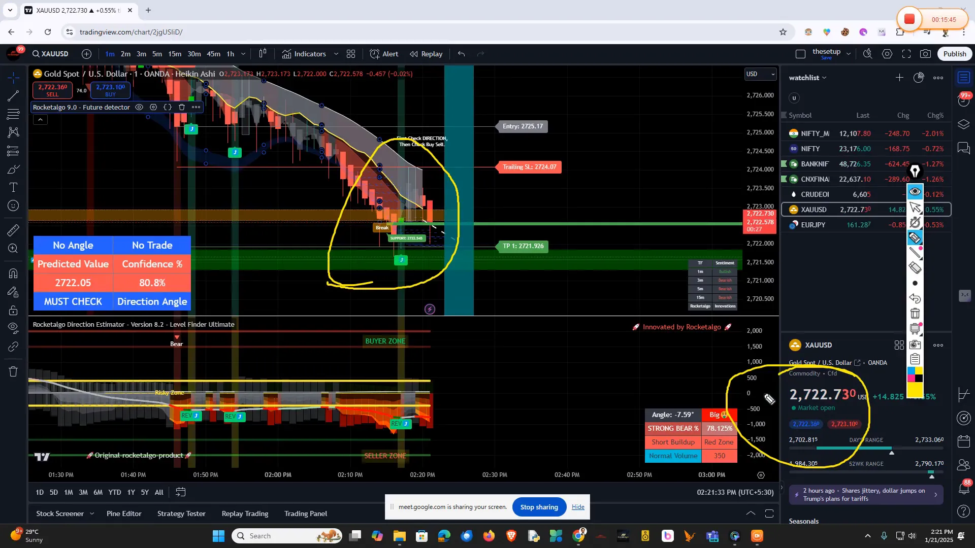Delete the Rocketalgo 9.0 indicator
Image resolution: width=975 pixels, height=548 pixels.
click(x=182, y=107)
